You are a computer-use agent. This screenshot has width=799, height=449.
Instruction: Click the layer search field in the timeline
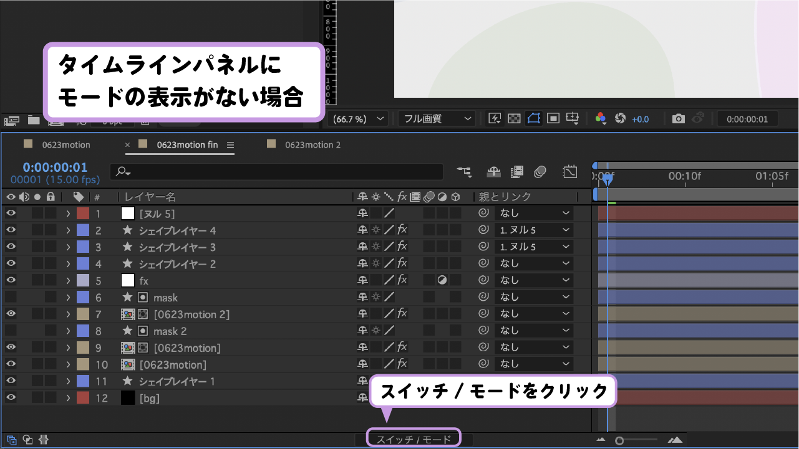point(274,172)
